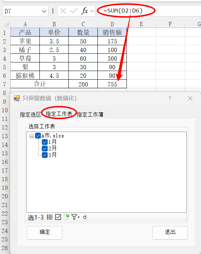The width and height of the screenshot is (201, 254).
Task: Click the add sheet icon with green plus
Action: pos(67,217)
